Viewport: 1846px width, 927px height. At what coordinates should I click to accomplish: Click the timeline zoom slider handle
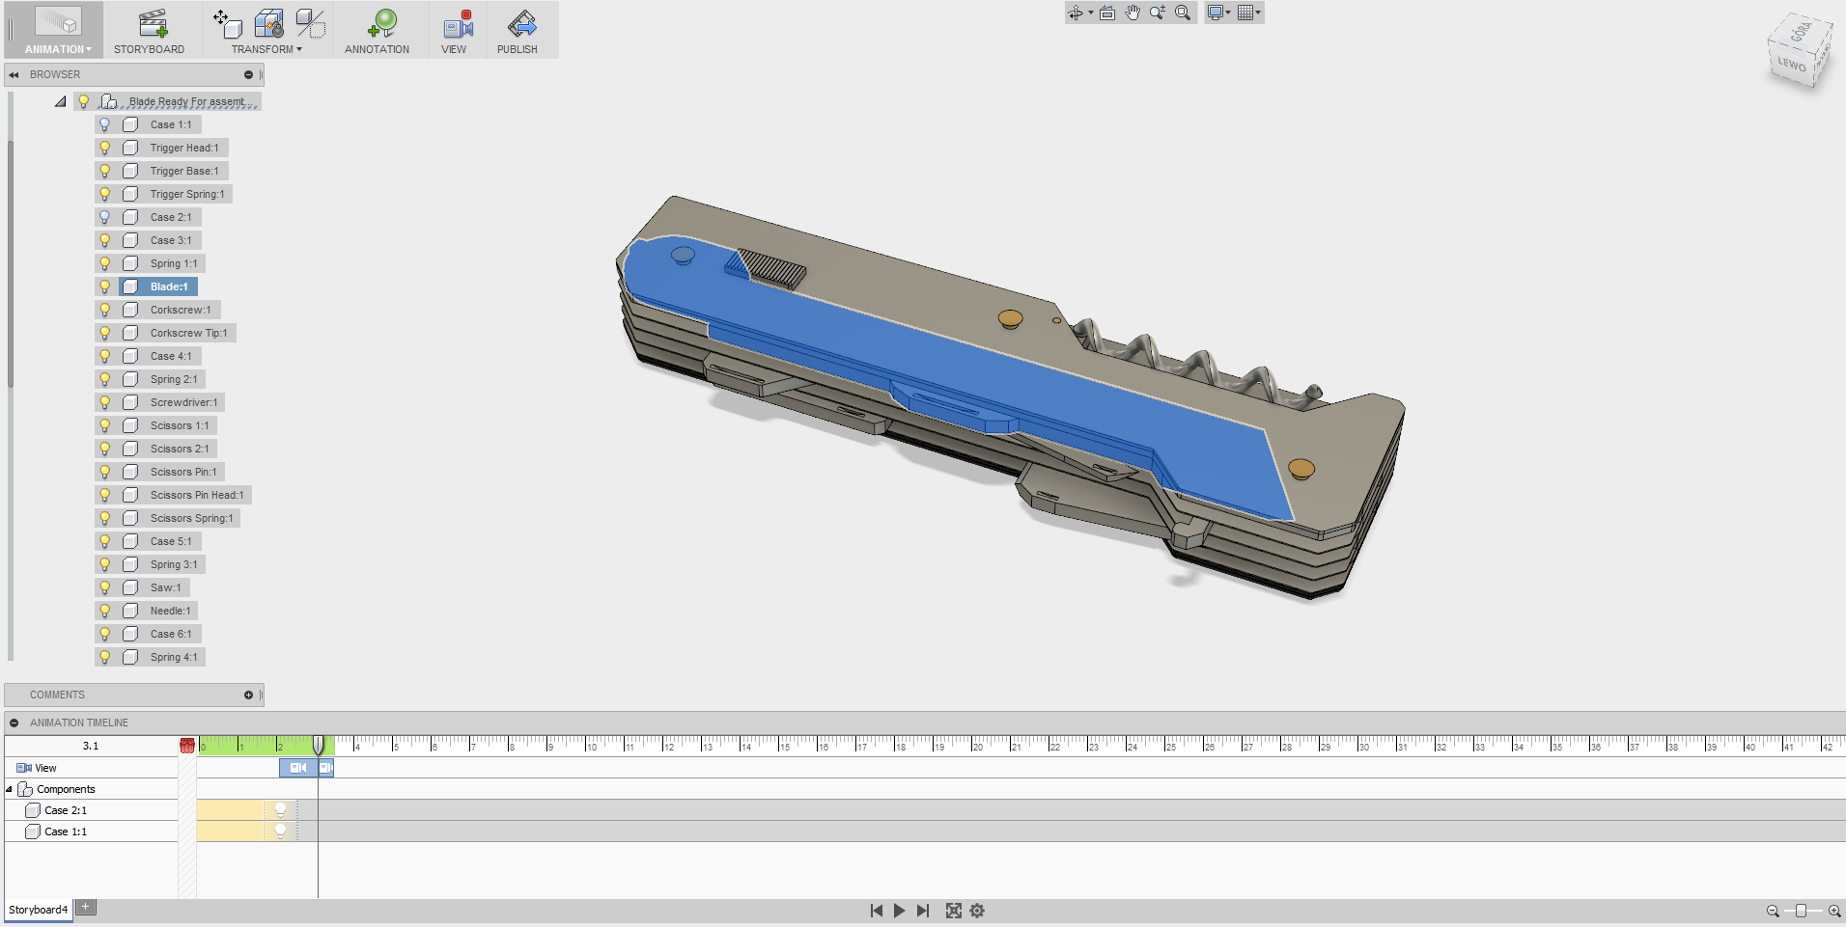(x=1801, y=911)
